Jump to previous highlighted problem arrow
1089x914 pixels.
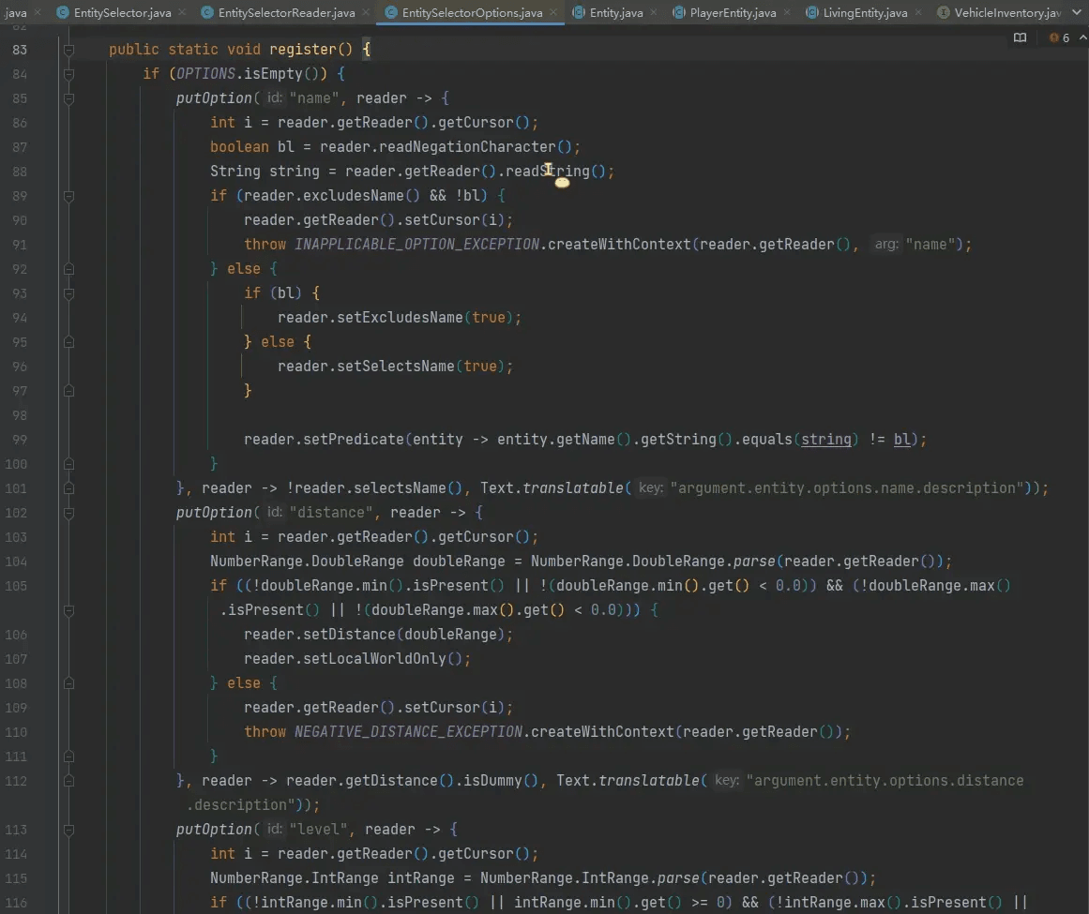1082,37
